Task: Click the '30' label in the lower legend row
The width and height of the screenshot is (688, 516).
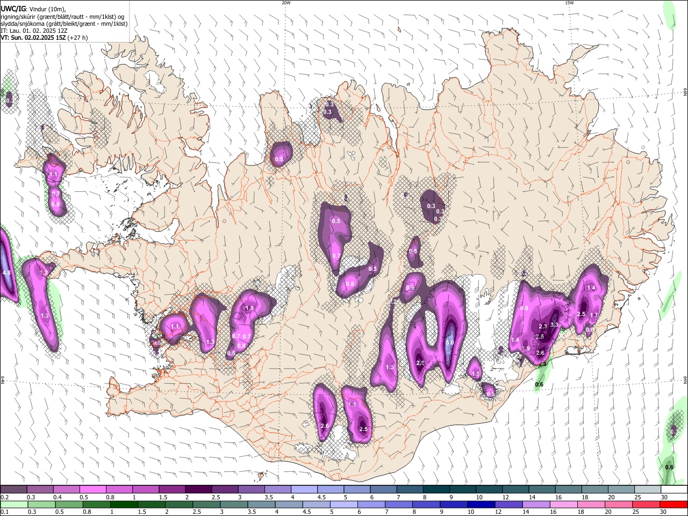Action: click(663, 512)
